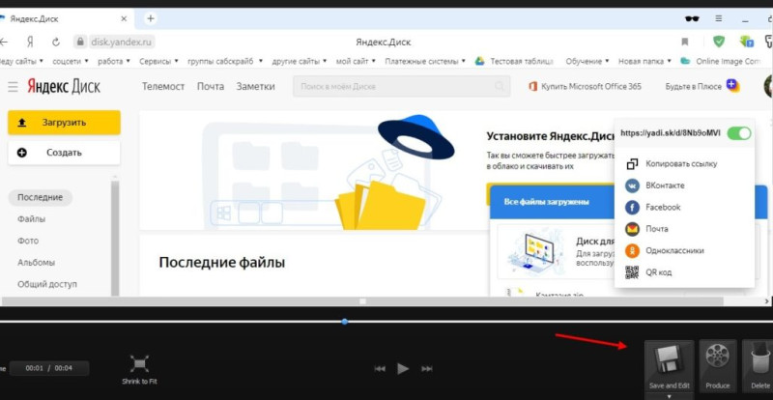Click the Yandex Я home button
The width and height of the screenshot is (773, 400).
click(x=31, y=42)
